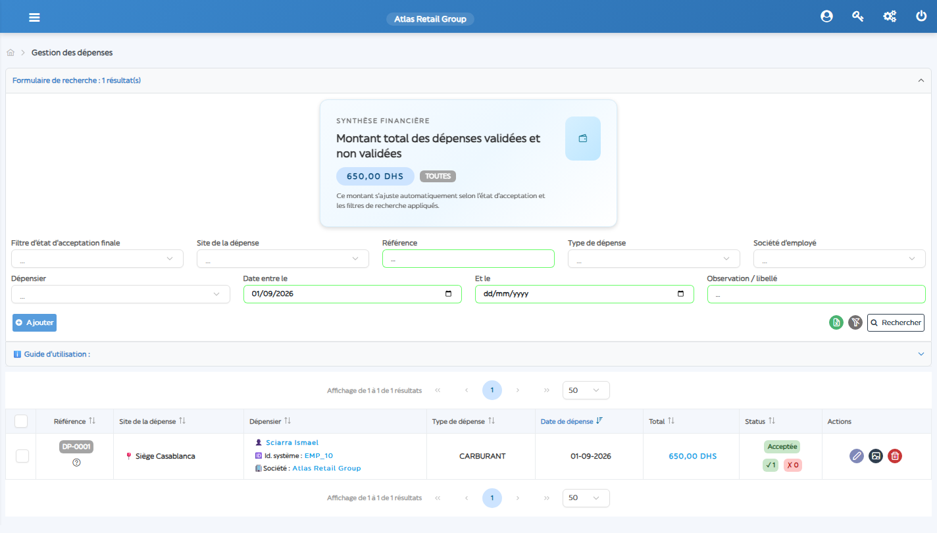Toggle the select-all header checkbox
937x533 pixels.
click(21, 421)
